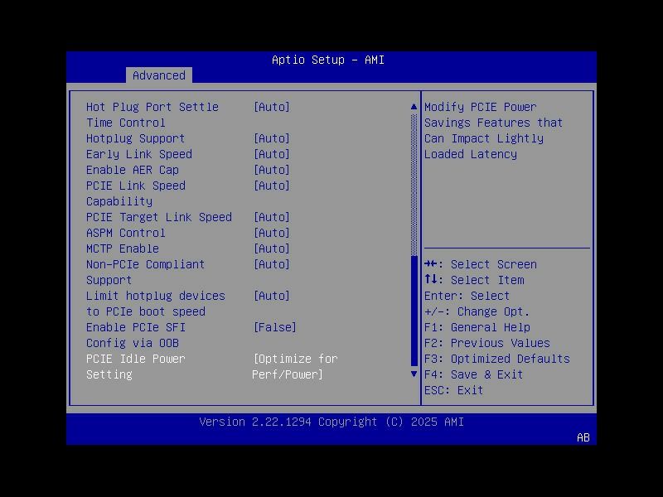Image resolution: width=663 pixels, height=497 pixels.
Task: Click the ESC: Exit hint
Action: tap(453, 390)
